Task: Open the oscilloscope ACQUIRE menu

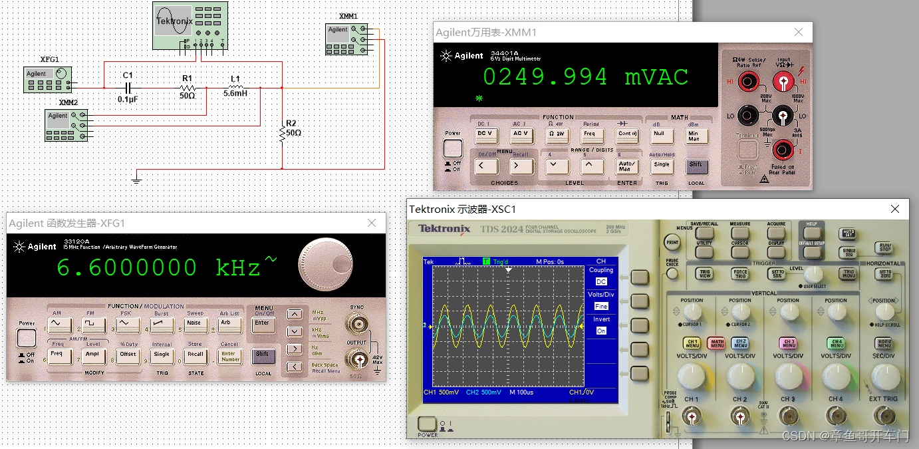Action: [776, 232]
